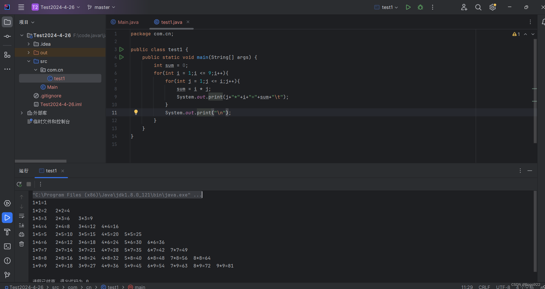This screenshot has width=545, height=289.
Task: Open IDE settings gear
Action: pyautogui.click(x=493, y=7)
